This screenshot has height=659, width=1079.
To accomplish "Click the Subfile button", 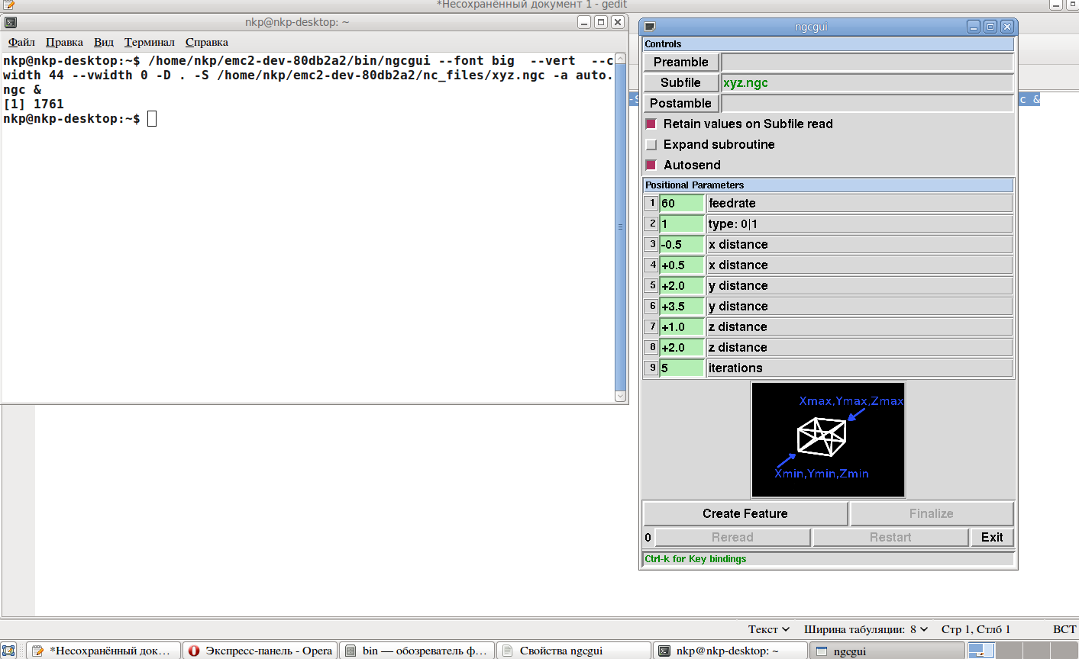I will (680, 82).
